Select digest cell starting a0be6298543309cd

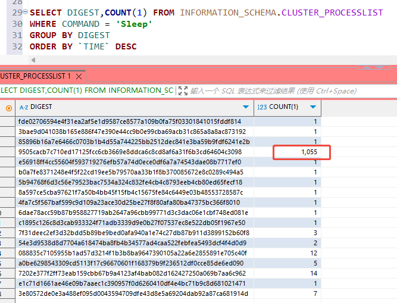[x=135, y=263]
